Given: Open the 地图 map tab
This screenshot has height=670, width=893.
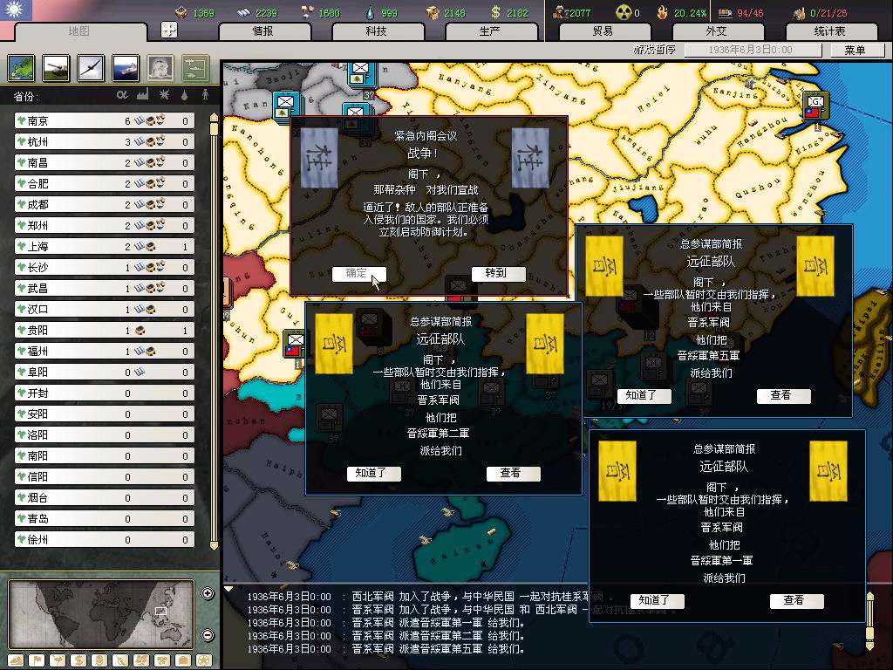Looking at the screenshot, I should pos(79,31).
